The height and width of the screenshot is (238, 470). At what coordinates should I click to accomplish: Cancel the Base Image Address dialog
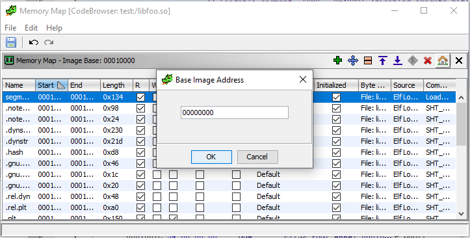(257, 157)
